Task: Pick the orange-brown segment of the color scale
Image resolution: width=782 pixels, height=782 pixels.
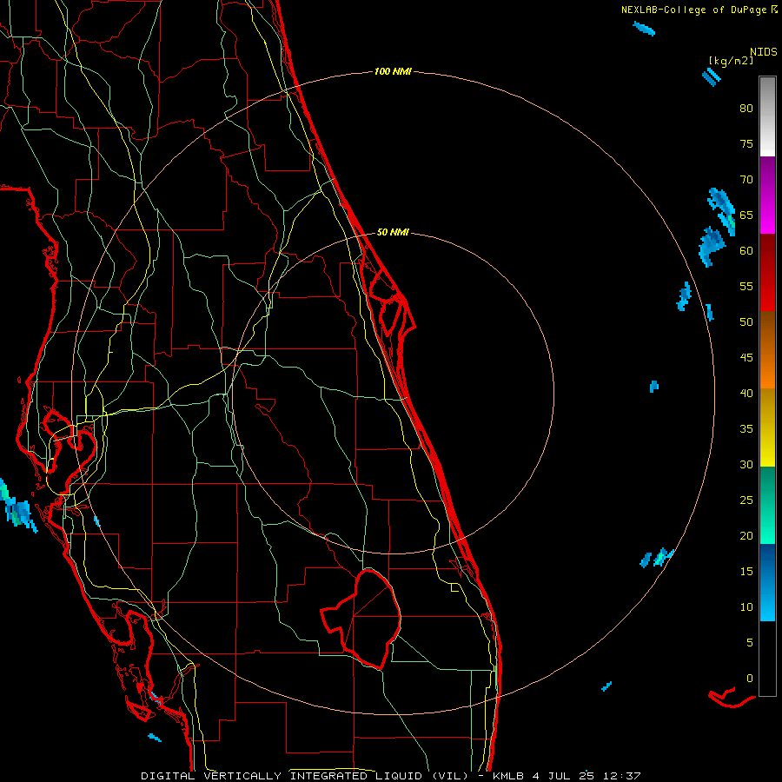Action: tap(767, 349)
